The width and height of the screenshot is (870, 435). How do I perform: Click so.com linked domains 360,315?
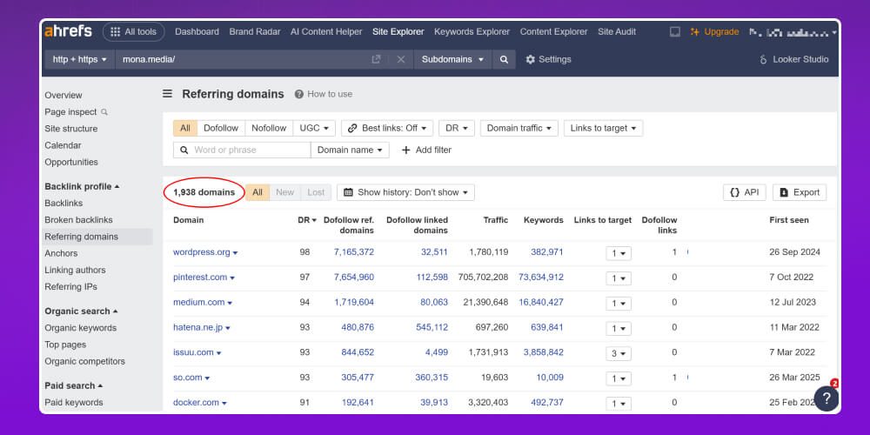(432, 378)
